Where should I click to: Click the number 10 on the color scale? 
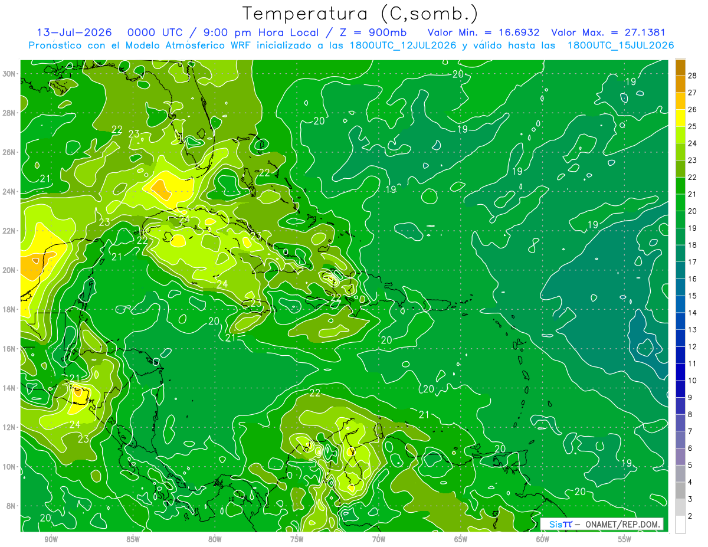[x=693, y=381]
